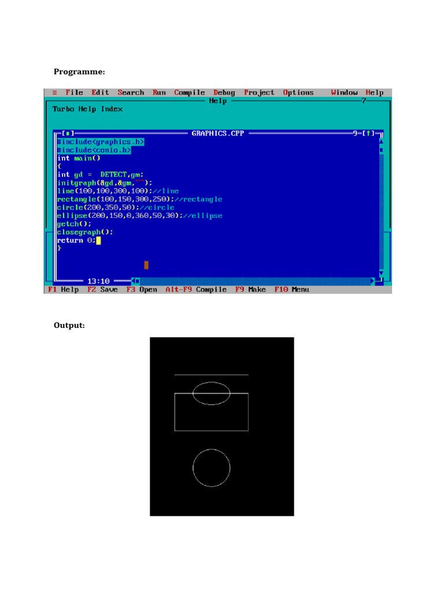The image size is (444, 592).
Task: Open the Search menu
Action: [131, 92]
